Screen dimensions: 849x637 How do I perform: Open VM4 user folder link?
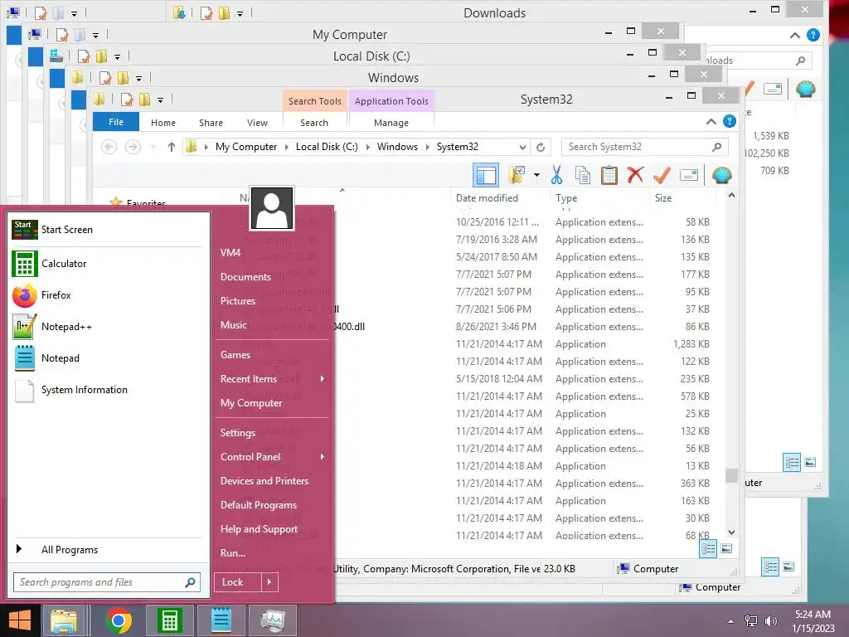pyautogui.click(x=230, y=252)
